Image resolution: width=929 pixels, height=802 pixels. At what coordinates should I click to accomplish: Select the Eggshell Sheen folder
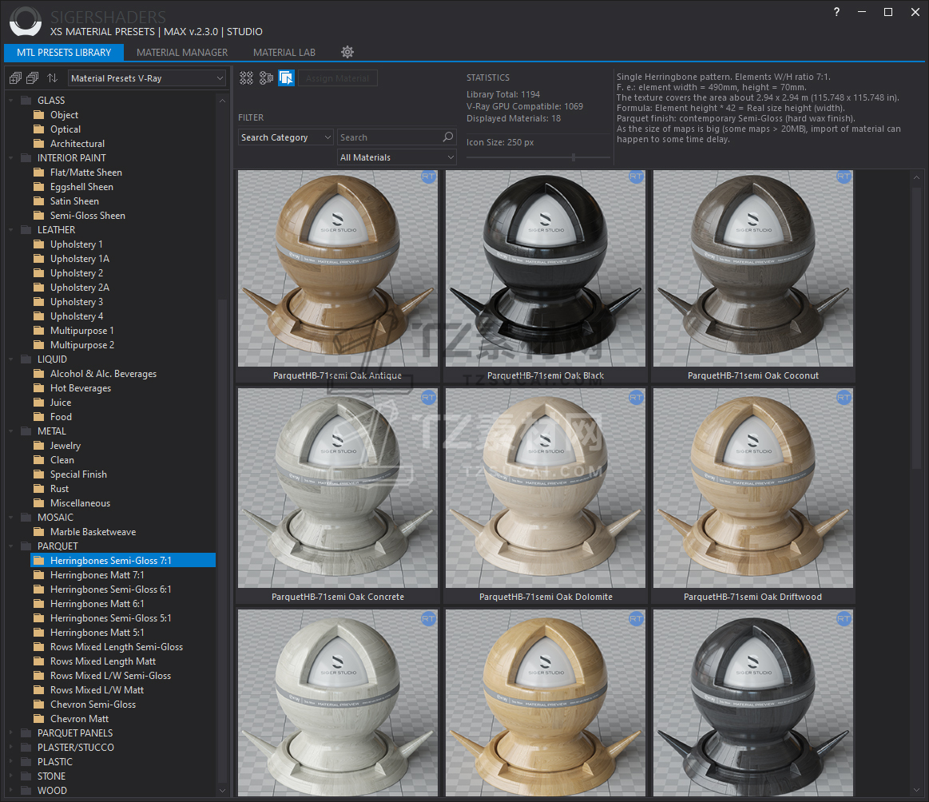coord(81,187)
